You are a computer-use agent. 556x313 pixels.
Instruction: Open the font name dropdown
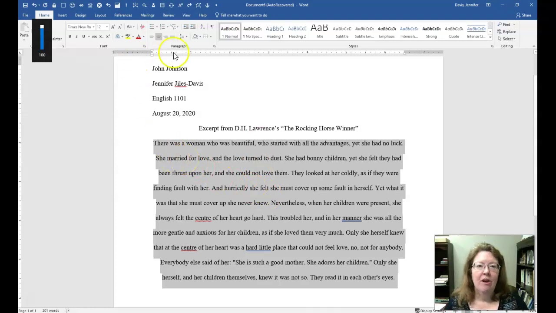[x=93, y=27]
